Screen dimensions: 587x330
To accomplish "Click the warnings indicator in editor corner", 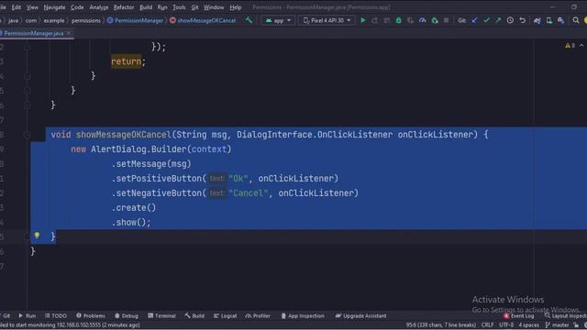I will [570, 46].
